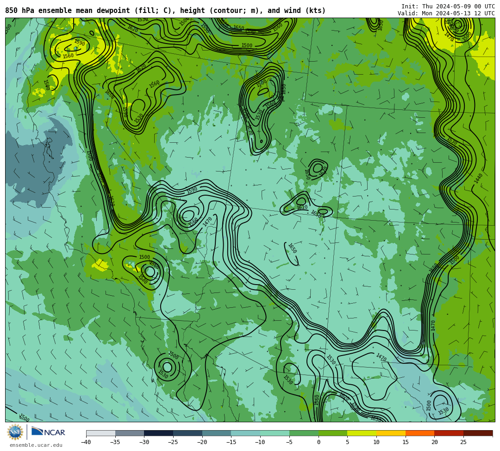
Task: Click the 15 colorbar tick label
Action: 406,442
